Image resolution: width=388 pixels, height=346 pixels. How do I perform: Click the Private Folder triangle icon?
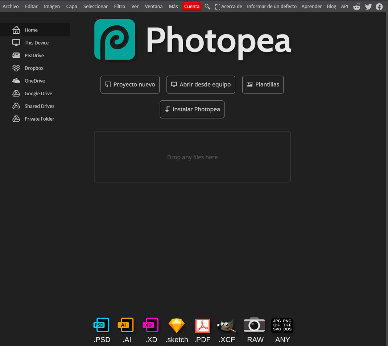pos(16,119)
